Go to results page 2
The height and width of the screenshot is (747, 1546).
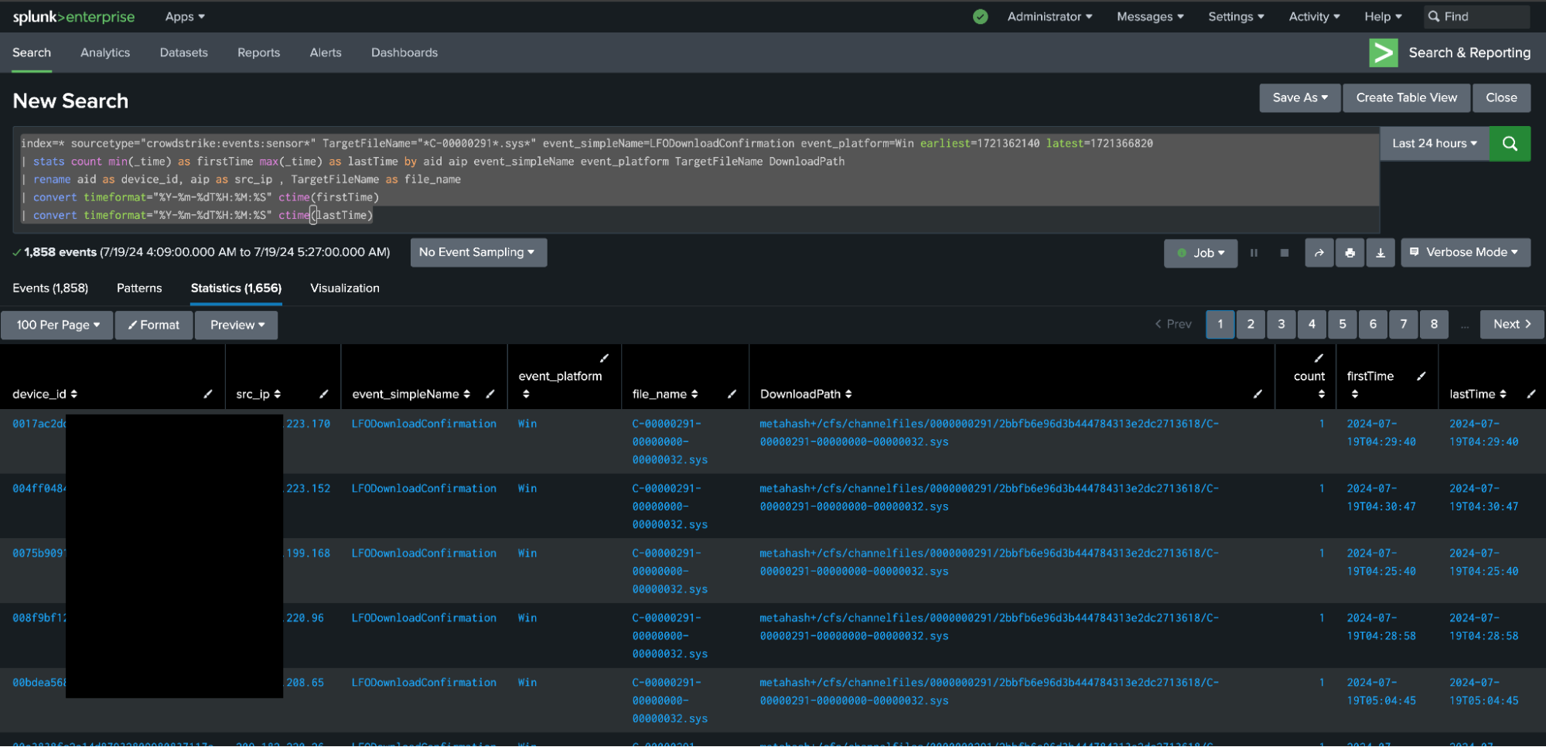[x=1251, y=325]
